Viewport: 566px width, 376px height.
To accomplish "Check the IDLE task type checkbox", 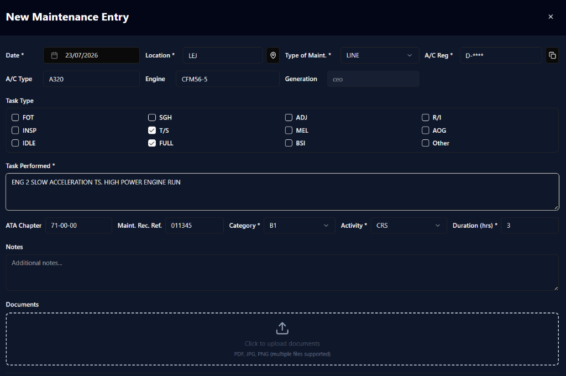I will point(15,143).
